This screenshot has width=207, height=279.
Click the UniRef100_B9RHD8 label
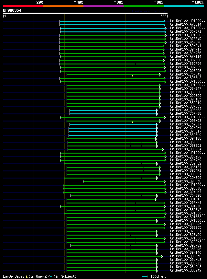point(186,60)
